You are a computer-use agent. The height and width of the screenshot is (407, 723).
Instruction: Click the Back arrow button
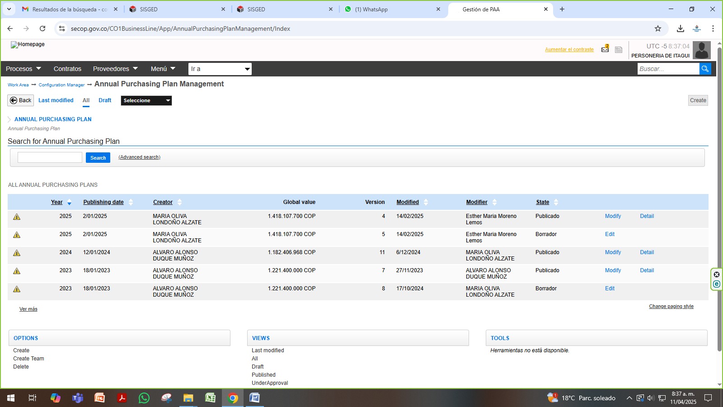[21, 100]
